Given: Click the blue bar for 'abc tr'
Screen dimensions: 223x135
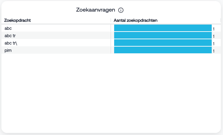Looking at the screenshot, I should point(163,35).
